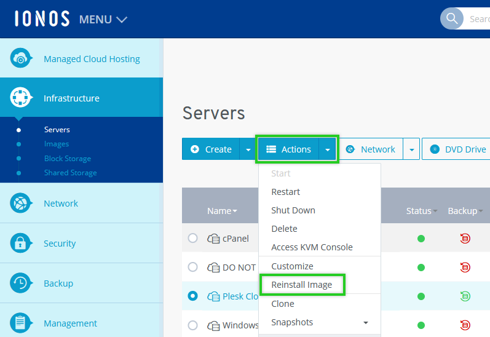Expand the Network button dropdown arrow

click(411, 149)
